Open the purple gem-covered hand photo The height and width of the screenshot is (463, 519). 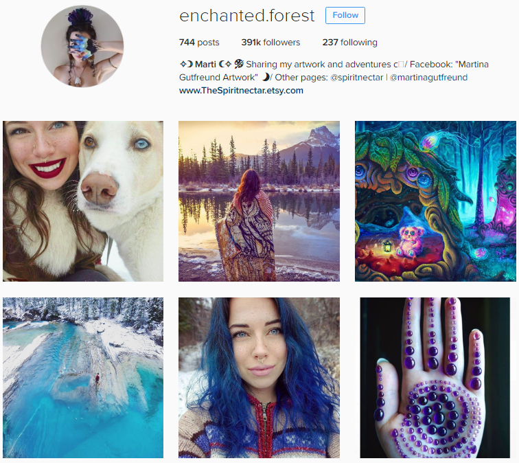[435, 378]
